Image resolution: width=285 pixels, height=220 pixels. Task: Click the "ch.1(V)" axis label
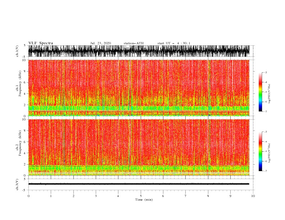[x=17, y=51]
